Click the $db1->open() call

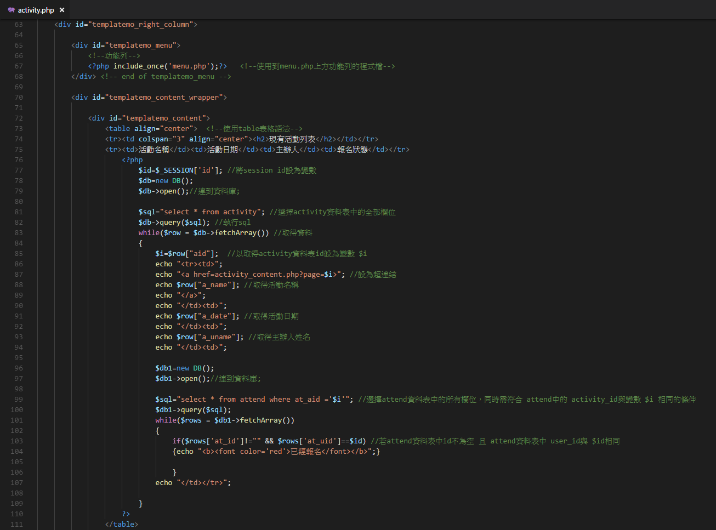(x=183, y=379)
